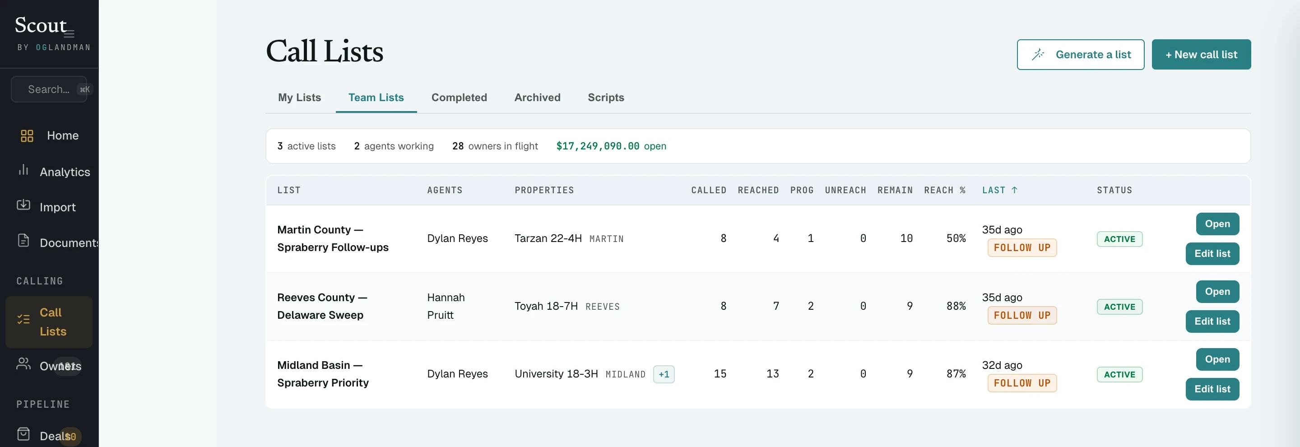The image size is (1300, 447).
Task: Click the 3 active lists stat
Action: [x=306, y=146]
